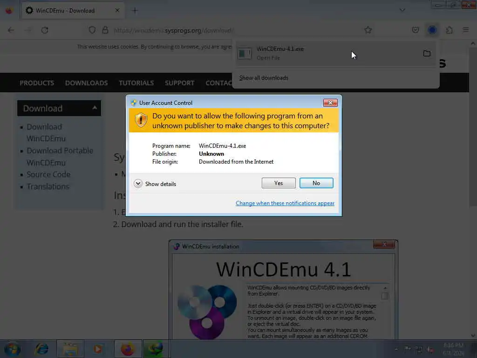Click Source Code sidebar link
Screen dimensions: 477x358
pyautogui.click(x=48, y=174)
